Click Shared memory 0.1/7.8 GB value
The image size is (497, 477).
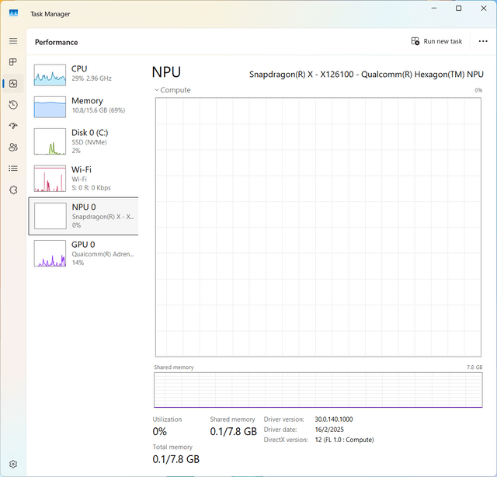coord(233,431)
